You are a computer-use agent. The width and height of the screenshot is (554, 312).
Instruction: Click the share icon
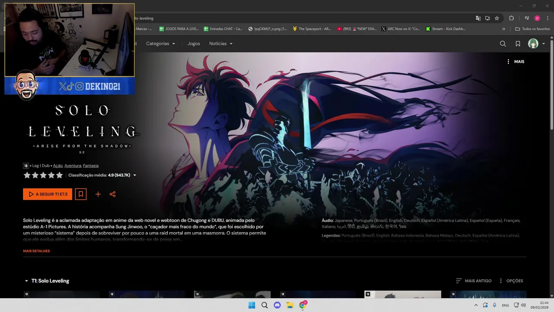tap(113, 194)
